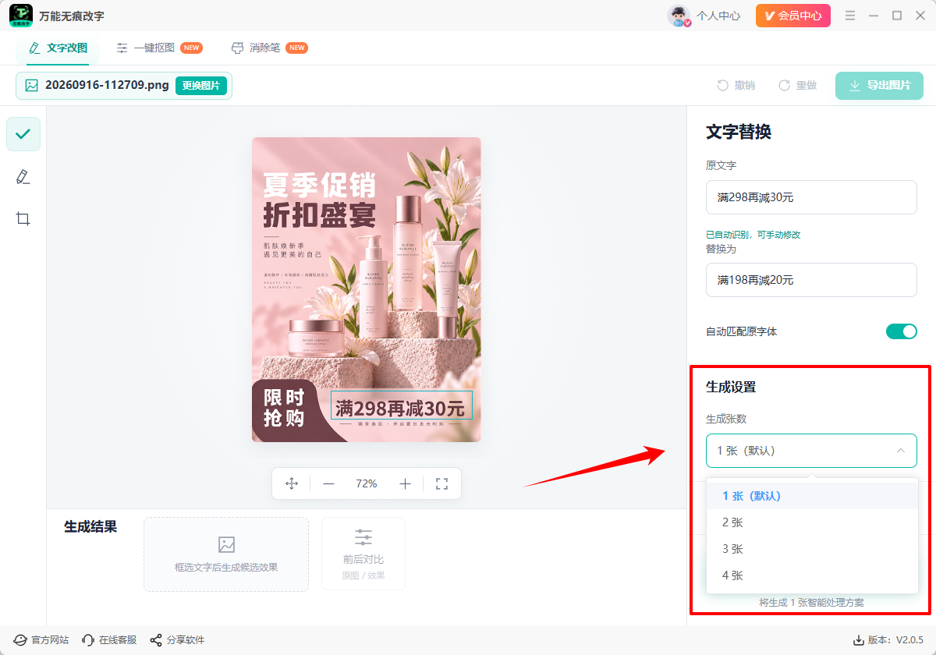The image size is (936, 655).
Task: Click the 72% zoom value
Action: (x=367, y=483)
